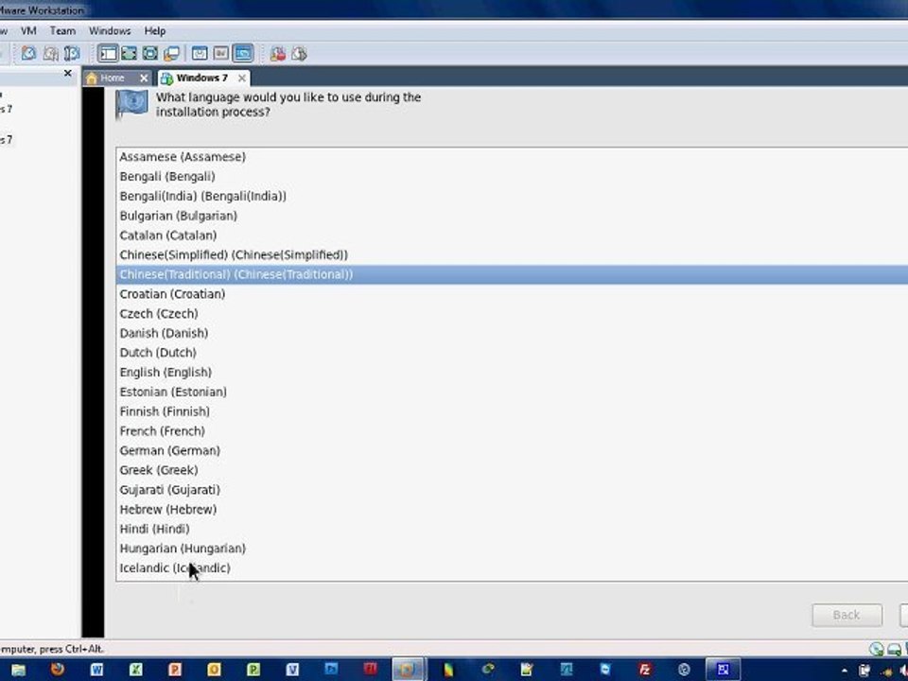The image size is (908, 681).
Task: Open Outlook taskbar icon
Action: coord(214,670)
